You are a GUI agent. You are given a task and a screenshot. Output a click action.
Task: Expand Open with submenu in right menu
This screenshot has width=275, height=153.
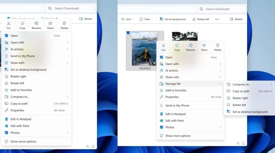click(x=221, y=64)
